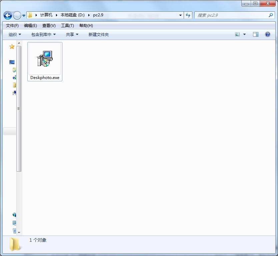Click the Libraries icon in the sidebar

(x=14, y=70)
